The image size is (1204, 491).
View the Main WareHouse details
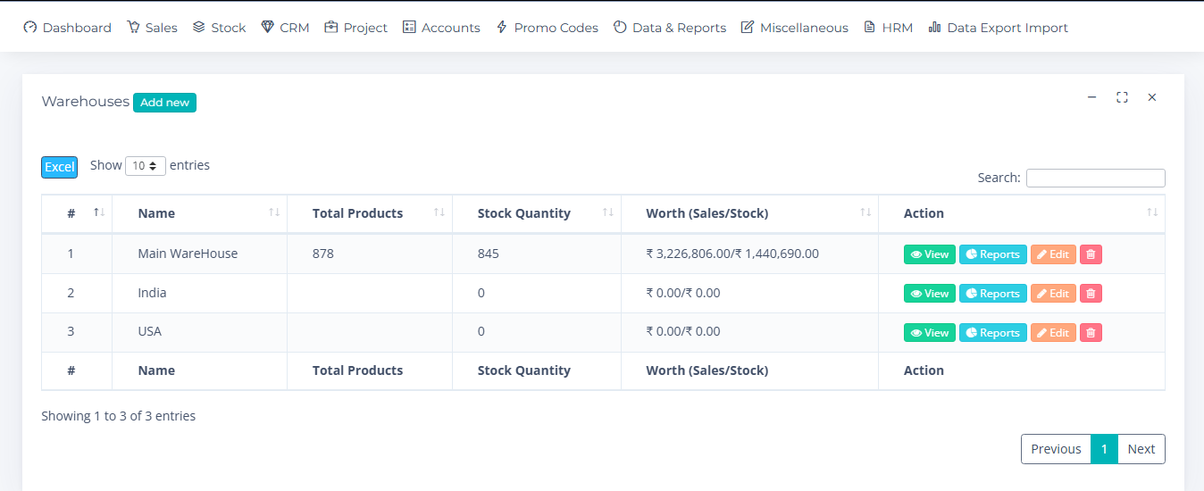tap(930, 254)
